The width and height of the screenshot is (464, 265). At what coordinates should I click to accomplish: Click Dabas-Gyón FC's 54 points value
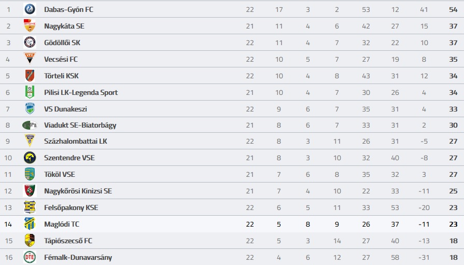coord(453,9)
